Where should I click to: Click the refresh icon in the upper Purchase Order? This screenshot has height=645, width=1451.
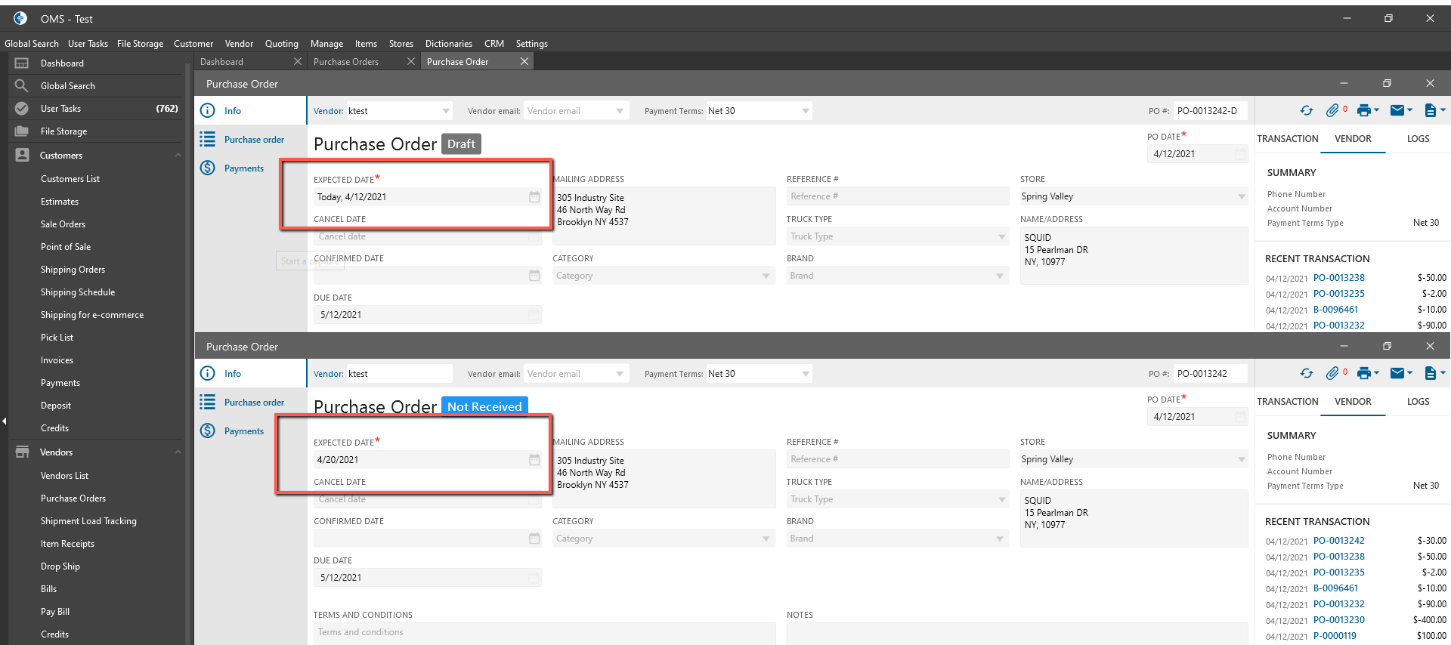(1306, 110)
